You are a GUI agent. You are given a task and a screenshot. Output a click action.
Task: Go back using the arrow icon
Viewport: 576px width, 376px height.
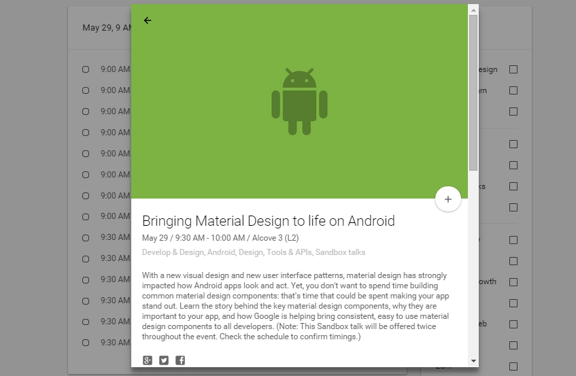148,20
